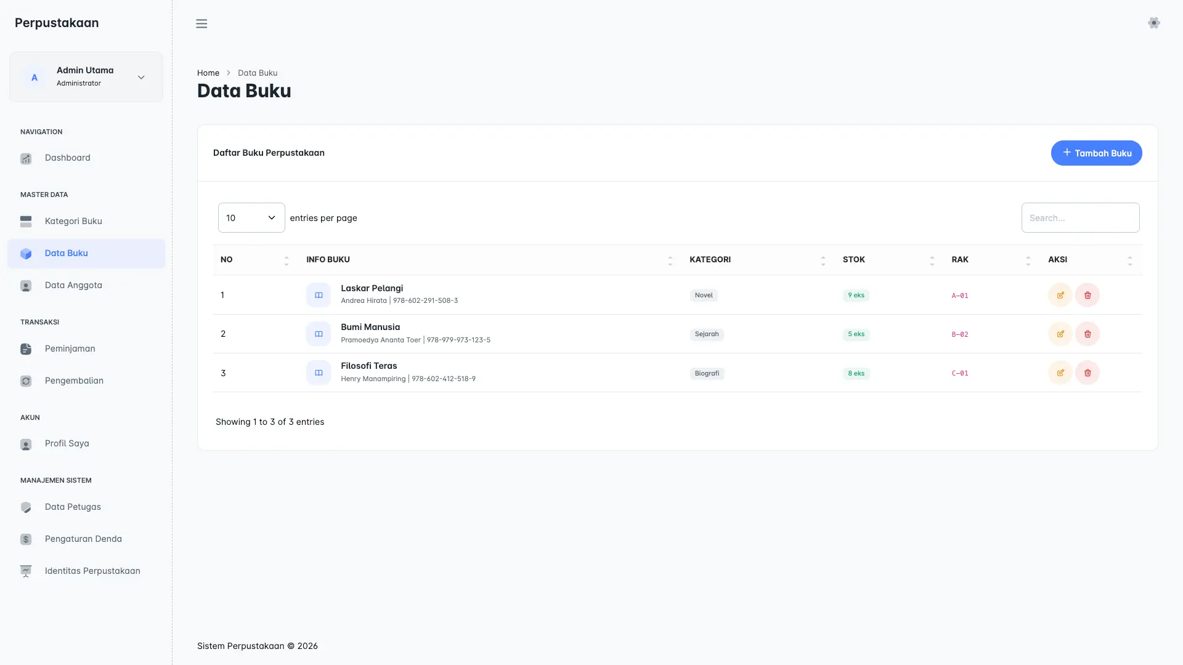Click the Pengembalian refresh icon
The width and height of the screenshot is (1183, 665).
[x=26, y=381]
